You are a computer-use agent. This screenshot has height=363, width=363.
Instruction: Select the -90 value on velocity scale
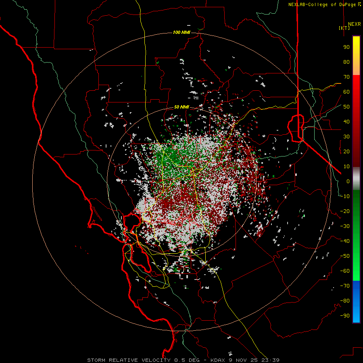[x=345, y=316]
